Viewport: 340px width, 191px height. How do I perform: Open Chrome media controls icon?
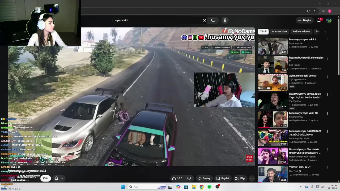pyautogui.click(x=323, y=11)
